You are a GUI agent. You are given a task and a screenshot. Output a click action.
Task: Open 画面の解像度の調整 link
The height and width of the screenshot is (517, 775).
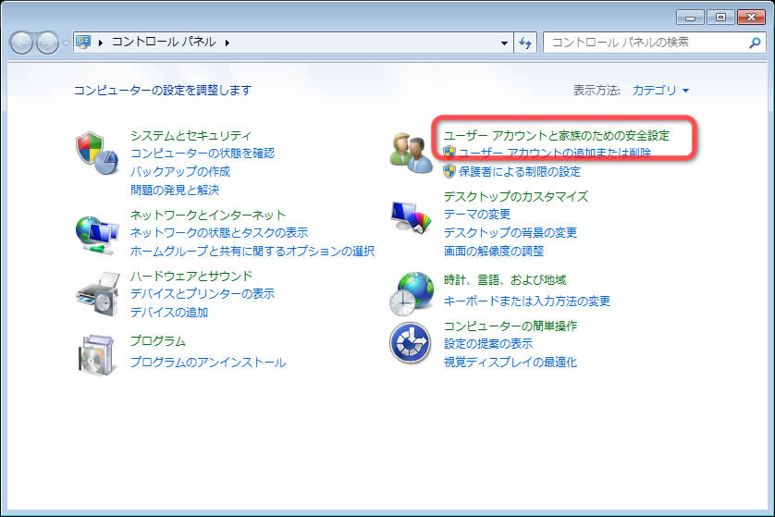pos(493,251)
